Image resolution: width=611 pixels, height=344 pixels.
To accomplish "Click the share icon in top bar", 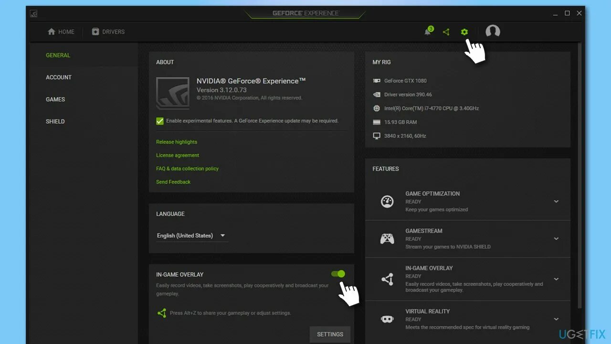I will pyautogui.click(x=446, y=32).
